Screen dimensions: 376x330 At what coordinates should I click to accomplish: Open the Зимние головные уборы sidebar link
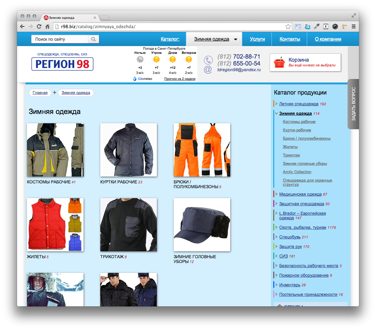pyautogui.click(x=305, y=164)
